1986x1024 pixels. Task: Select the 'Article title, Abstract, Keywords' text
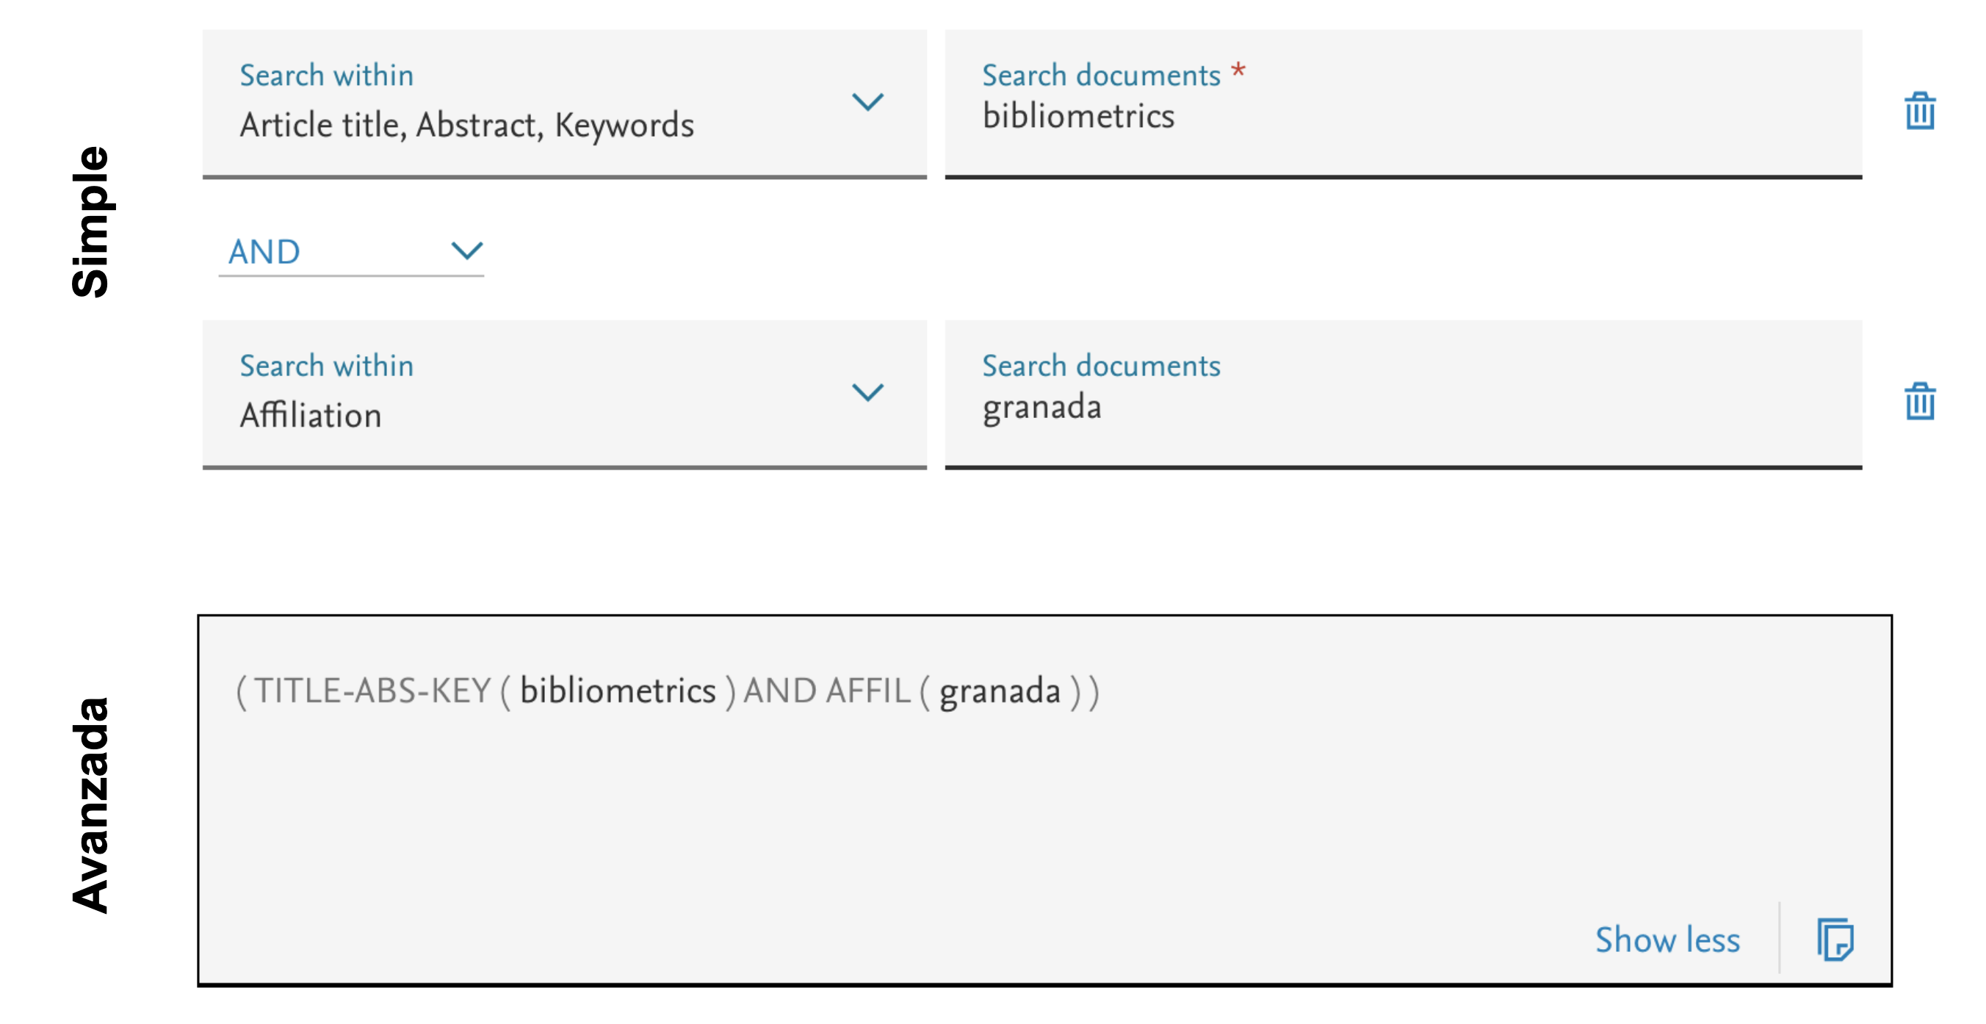click(x=466, y=125)
